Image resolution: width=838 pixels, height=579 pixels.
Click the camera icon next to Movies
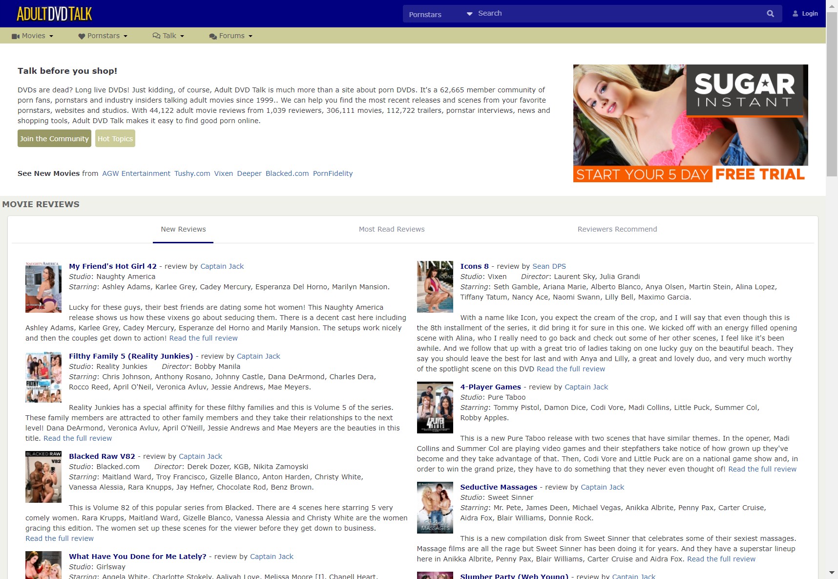16,36
